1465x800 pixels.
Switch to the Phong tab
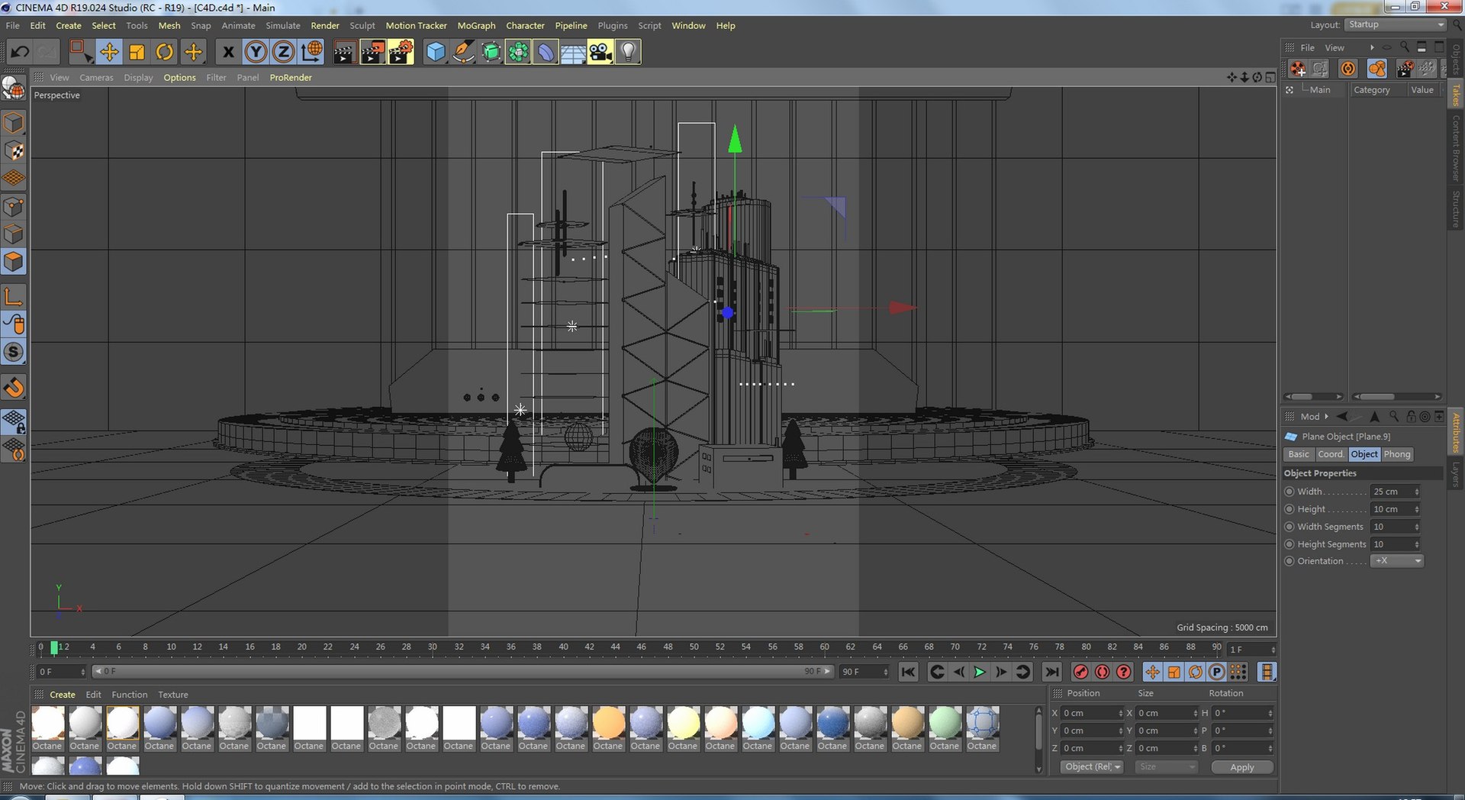1397,454
